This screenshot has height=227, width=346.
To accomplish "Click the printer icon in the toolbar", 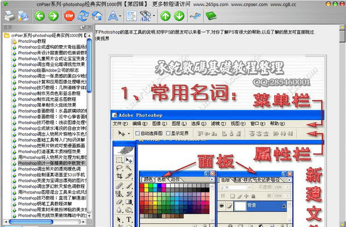I will coord(10,16).
